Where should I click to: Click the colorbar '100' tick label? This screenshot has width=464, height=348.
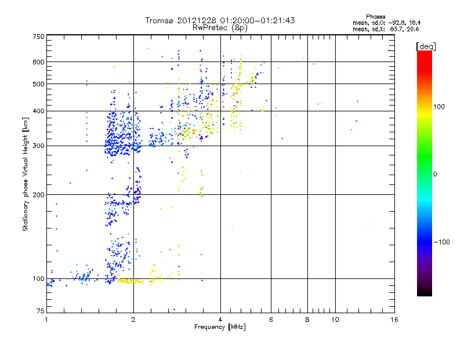(439, 107)
